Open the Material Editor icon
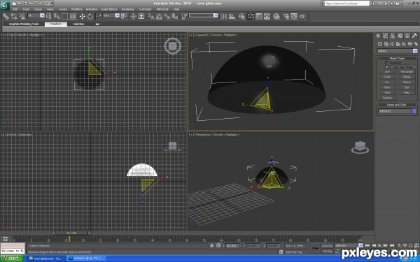 [x=276, y=17]
